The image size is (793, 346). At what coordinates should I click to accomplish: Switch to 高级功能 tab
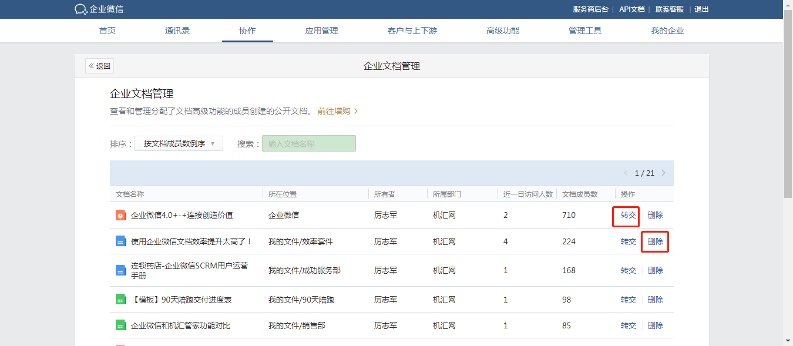(x=503, y=31)
